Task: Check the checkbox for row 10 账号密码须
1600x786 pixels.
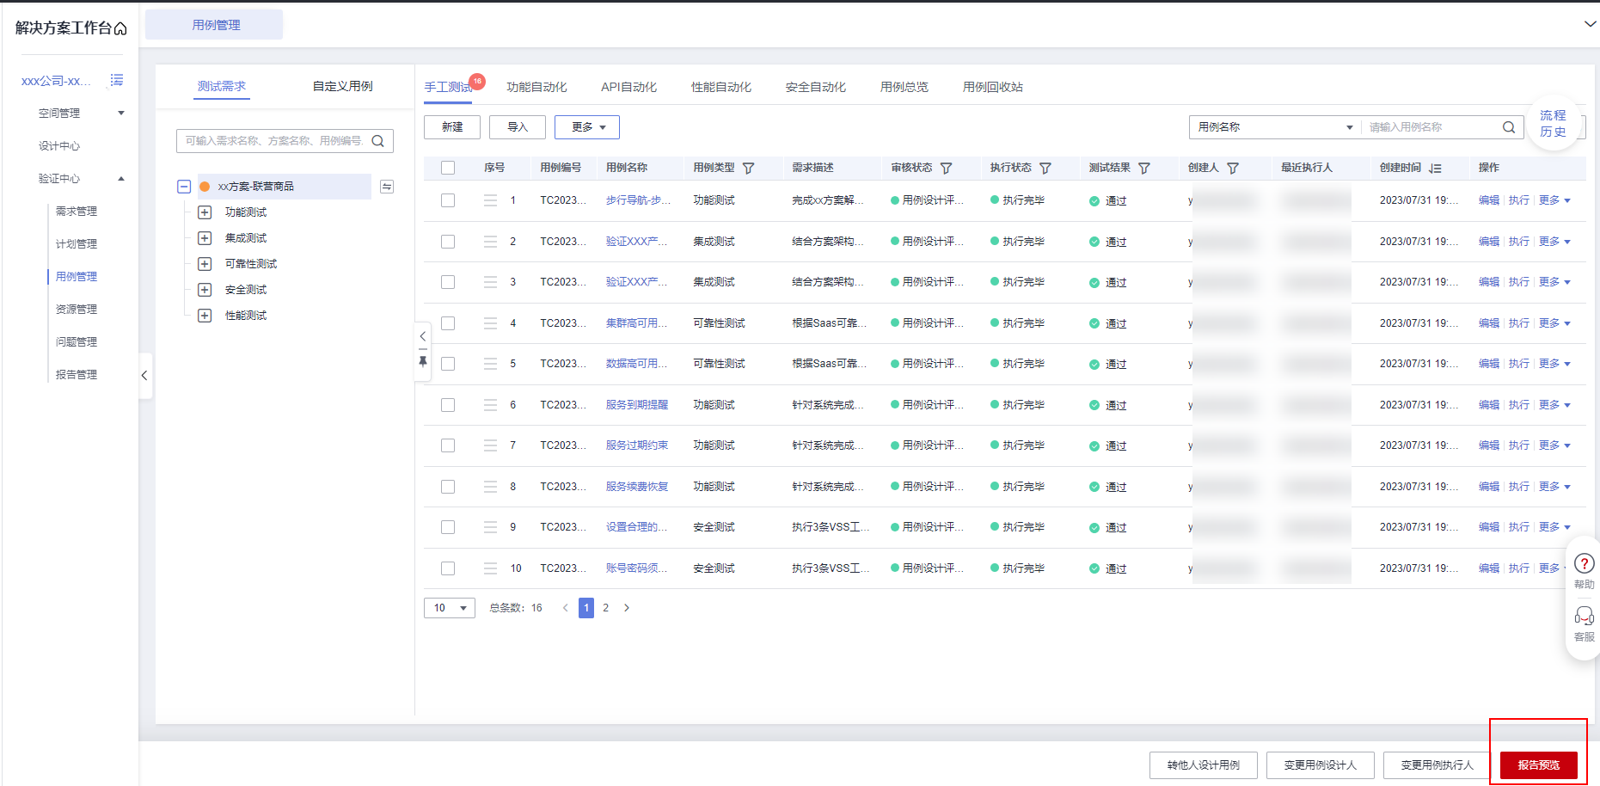Action: [448, 568]
